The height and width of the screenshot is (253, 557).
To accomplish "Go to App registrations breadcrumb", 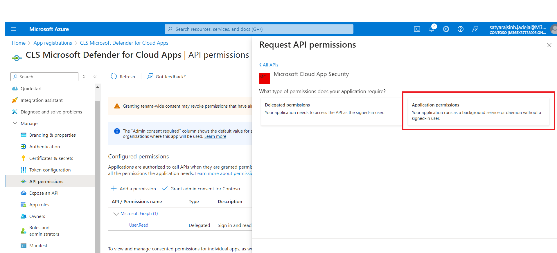I will tap(53, 43).
